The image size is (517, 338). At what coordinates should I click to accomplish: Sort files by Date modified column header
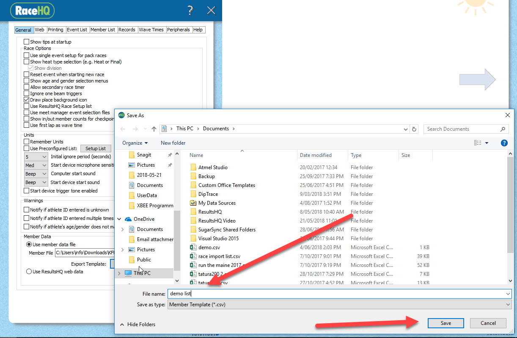pos(322,155)
